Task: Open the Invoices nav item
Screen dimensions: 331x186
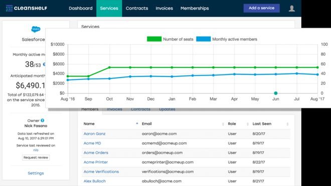Action: pyautogui.click(x=164, y=8)
